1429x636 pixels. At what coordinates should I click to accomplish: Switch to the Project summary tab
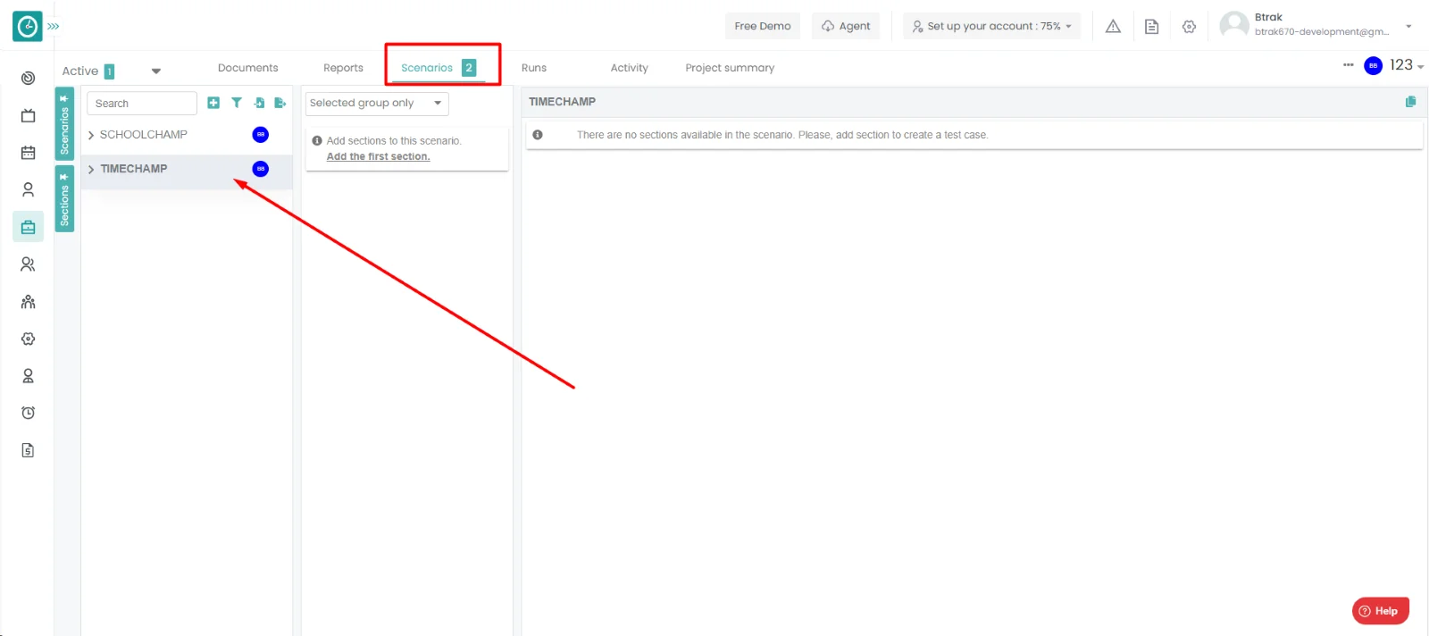pyautogui.click(x=729, y=68)
